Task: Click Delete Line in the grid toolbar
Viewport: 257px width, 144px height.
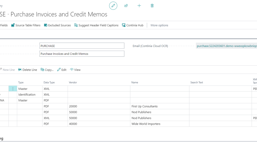Action: click(28, 70)
